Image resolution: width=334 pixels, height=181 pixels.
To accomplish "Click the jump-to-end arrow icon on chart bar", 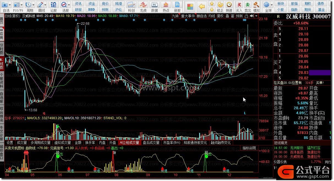I will pyautogui.click(x=251, y=16).
